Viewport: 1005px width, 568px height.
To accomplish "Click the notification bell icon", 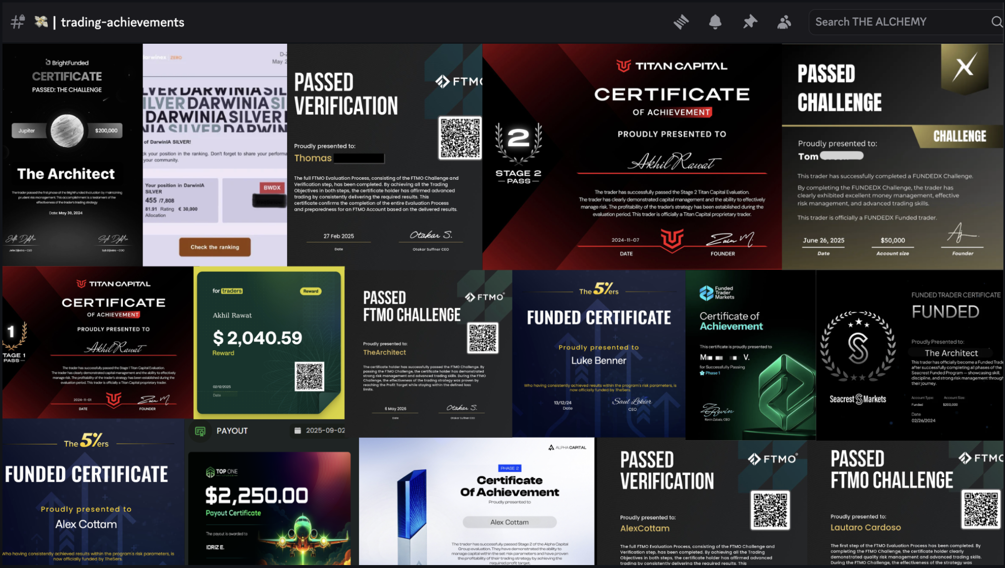I will [715, 22].
